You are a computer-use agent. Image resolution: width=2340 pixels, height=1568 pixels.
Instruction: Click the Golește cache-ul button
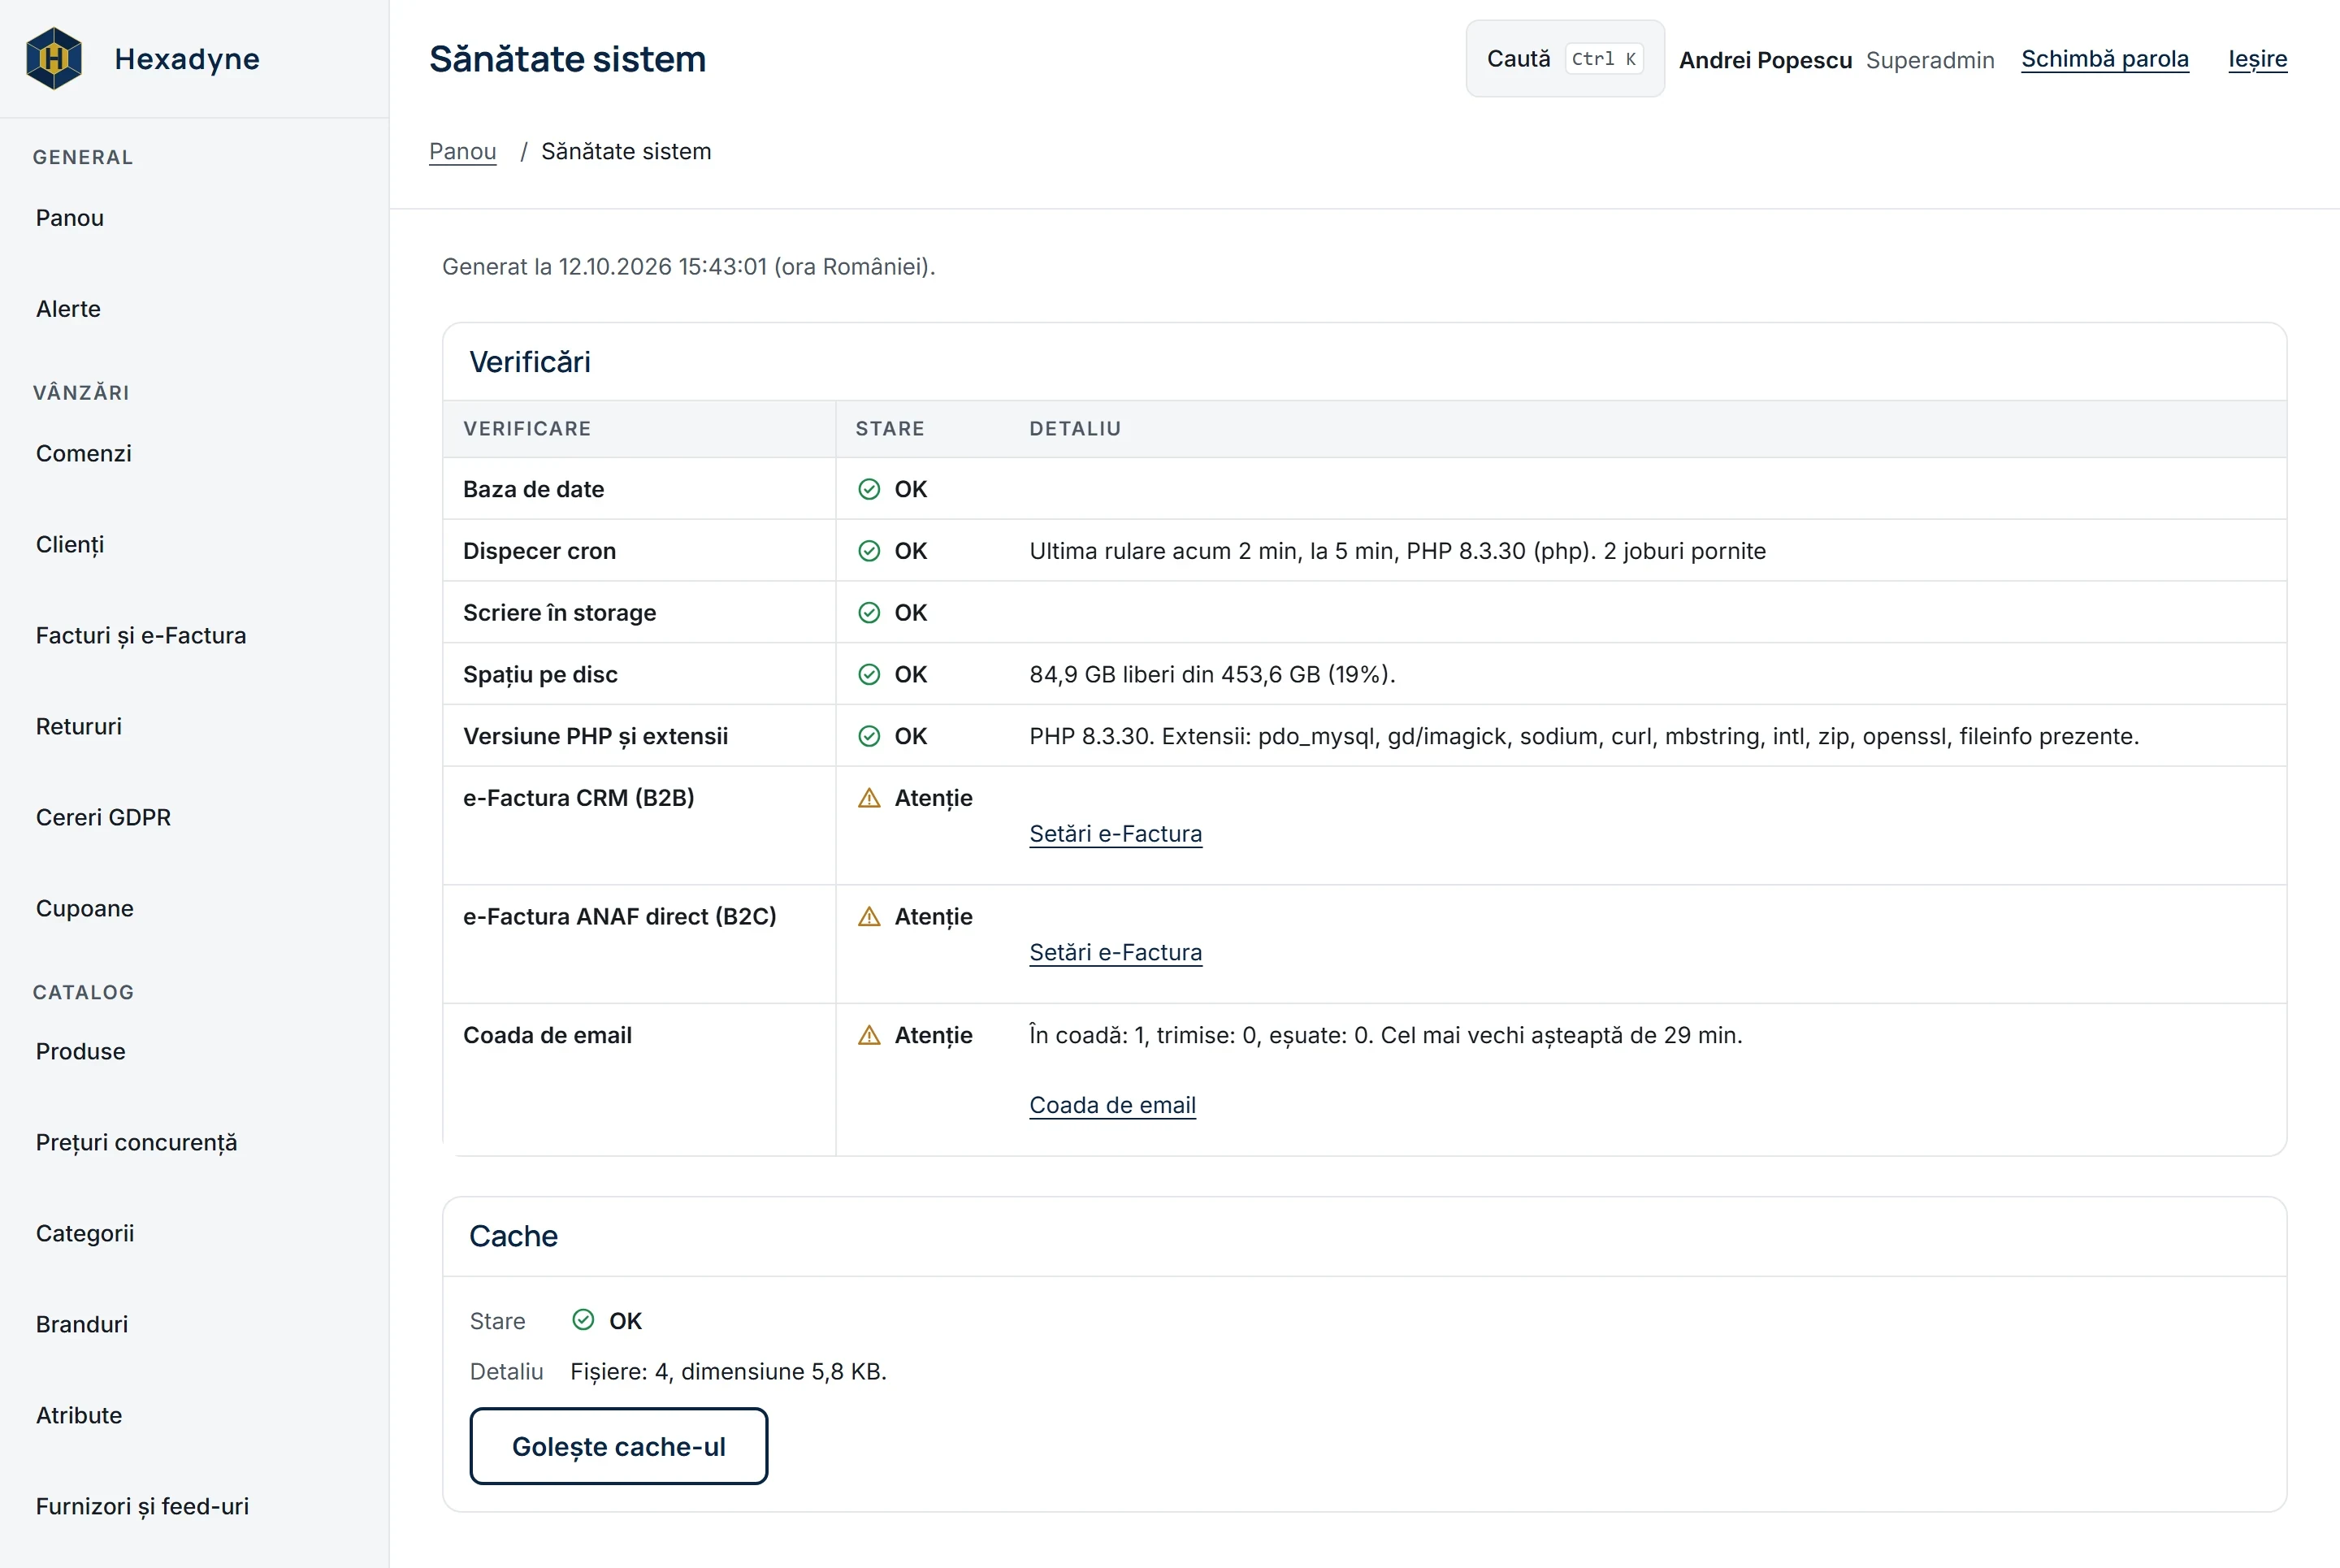coord(619,1446)
